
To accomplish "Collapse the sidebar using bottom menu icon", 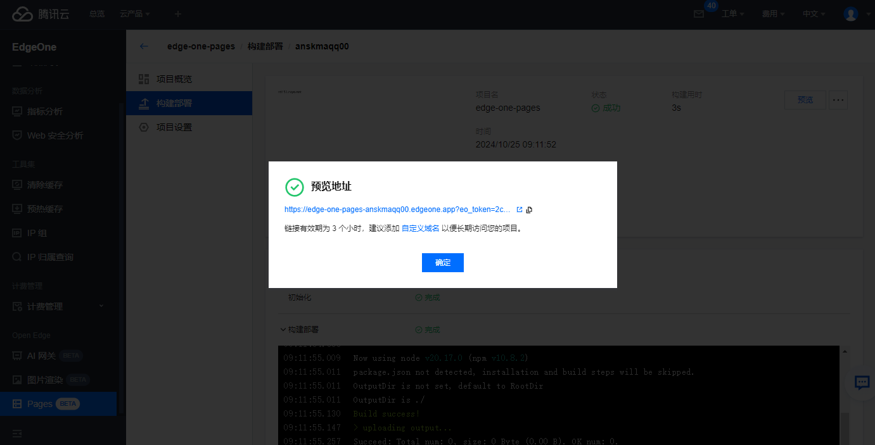I will (17, 433).
